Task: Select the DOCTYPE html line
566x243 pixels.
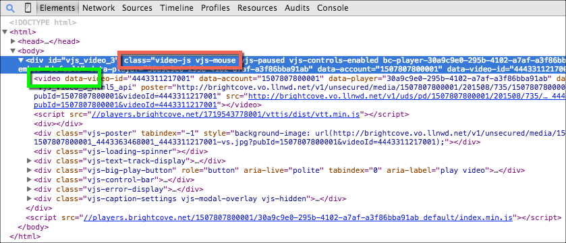Action: tap(43, 22)
